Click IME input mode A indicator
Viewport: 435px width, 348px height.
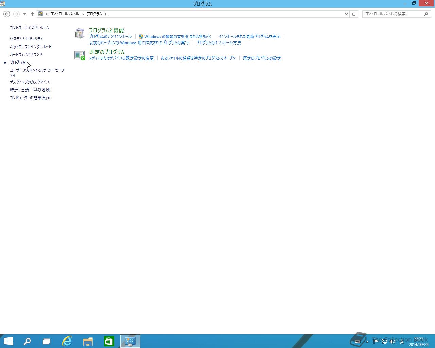(x=402, y=342)
